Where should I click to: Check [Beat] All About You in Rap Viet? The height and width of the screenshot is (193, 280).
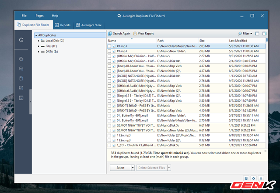tap(109, 66)
